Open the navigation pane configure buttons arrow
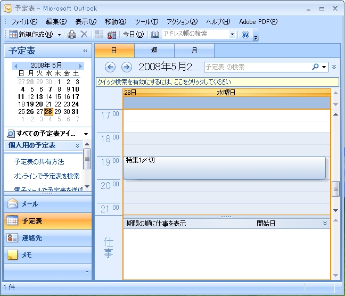The width and height of the screenshot is (345, 296). pyautogui.click(x=87, y=272)
